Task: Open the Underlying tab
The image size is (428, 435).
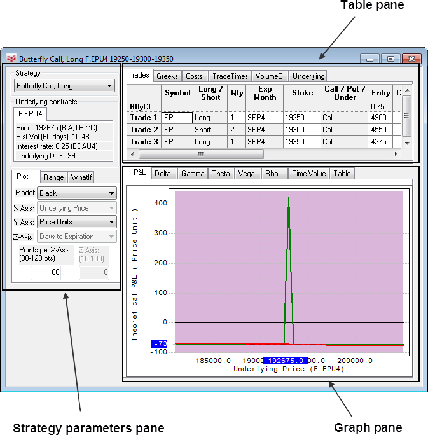Action: click(308, 76)
